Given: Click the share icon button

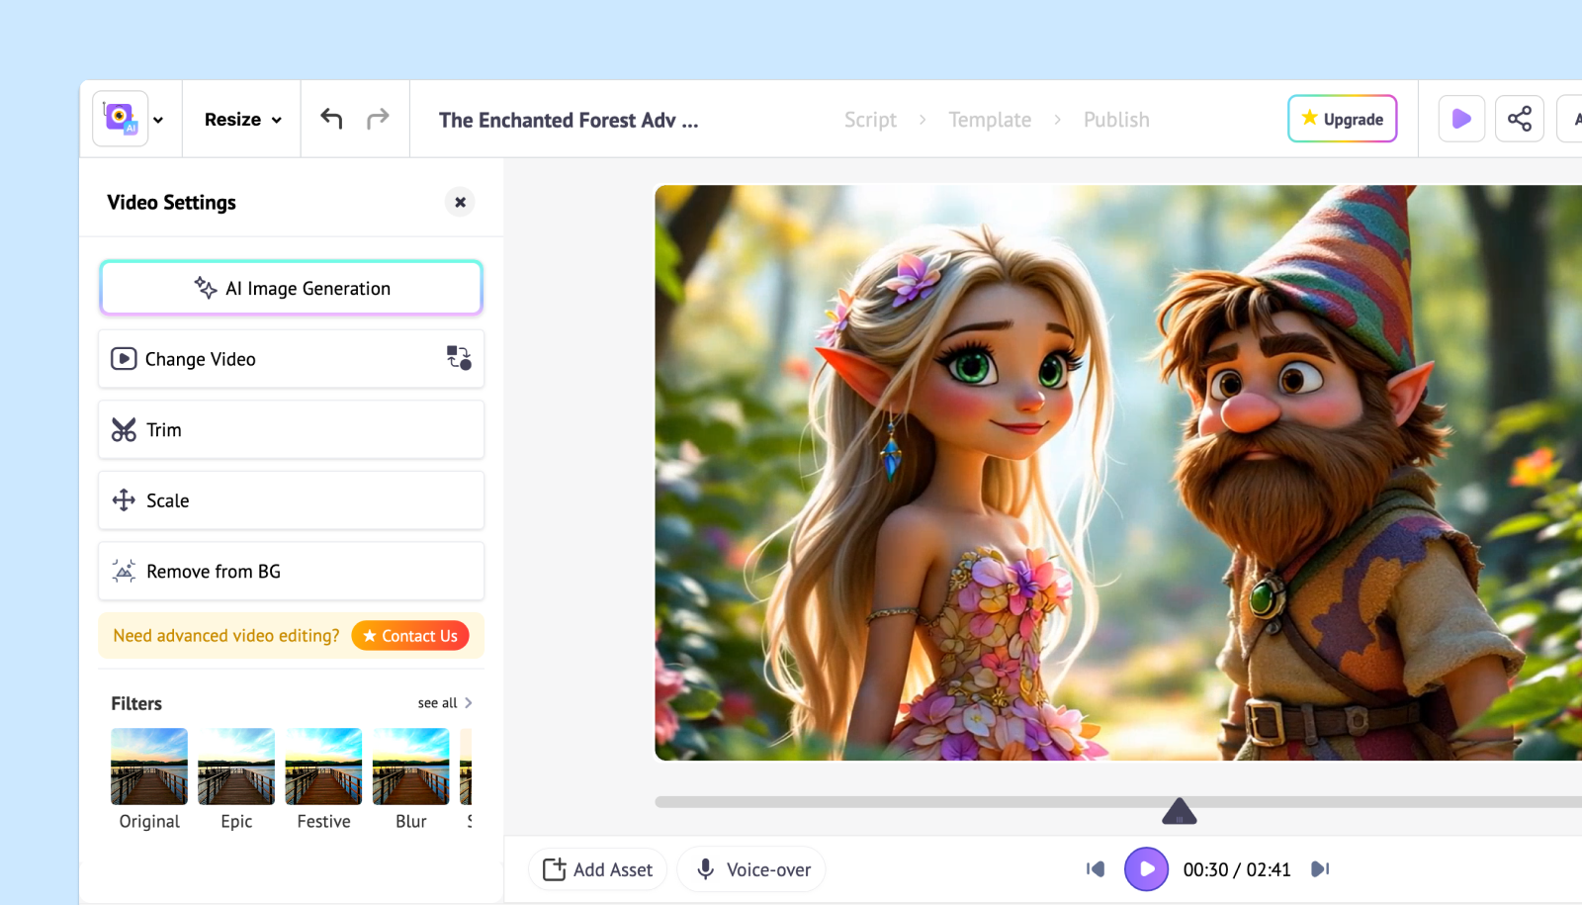Looking at the screenshot, I should pos(1520,119).
